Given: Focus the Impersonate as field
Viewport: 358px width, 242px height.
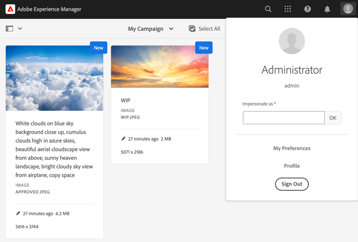Looking at the screenshot, I should (x=284, y=118).
